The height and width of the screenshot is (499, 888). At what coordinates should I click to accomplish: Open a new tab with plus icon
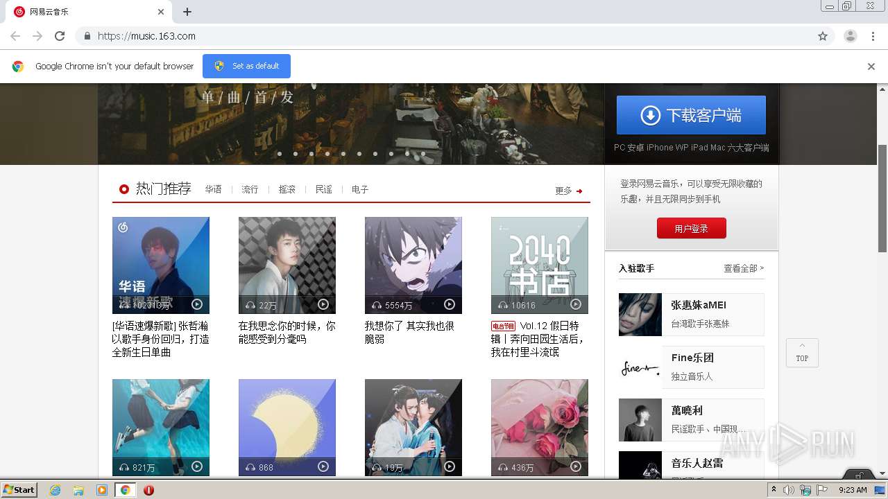coord(187,12)
